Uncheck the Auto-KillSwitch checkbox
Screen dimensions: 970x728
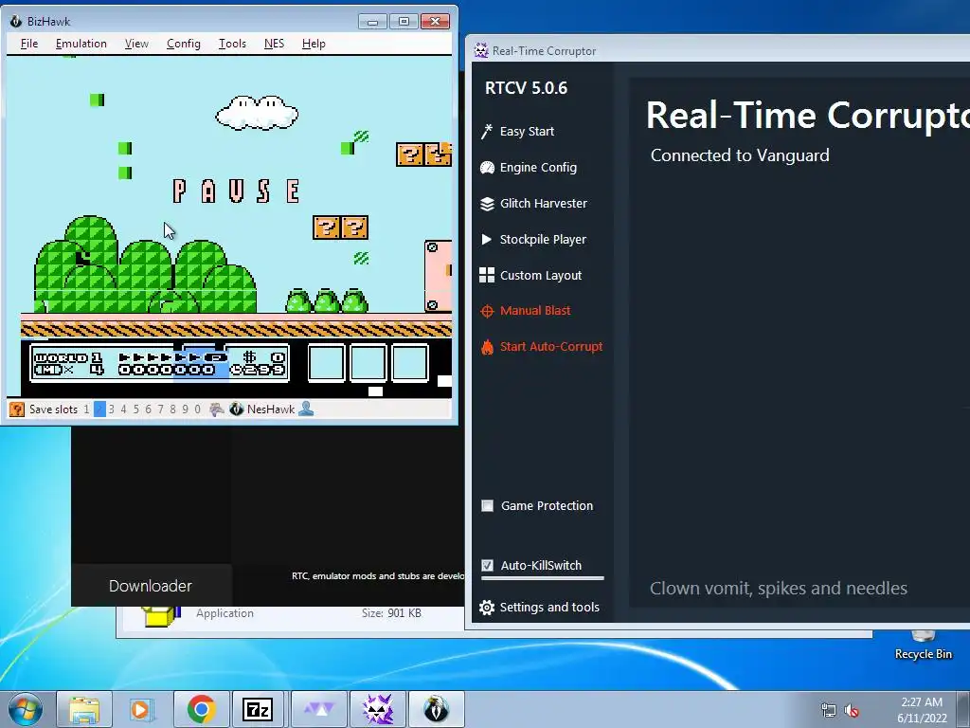488,565
